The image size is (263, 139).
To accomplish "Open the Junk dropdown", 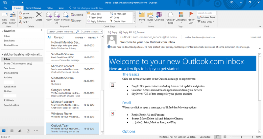I will coord(24,22).
